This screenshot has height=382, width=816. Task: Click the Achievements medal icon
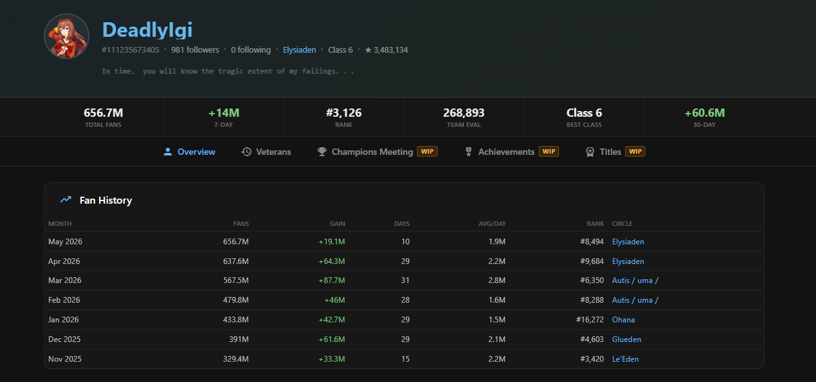pyautogui.click(x=468, y=152)
